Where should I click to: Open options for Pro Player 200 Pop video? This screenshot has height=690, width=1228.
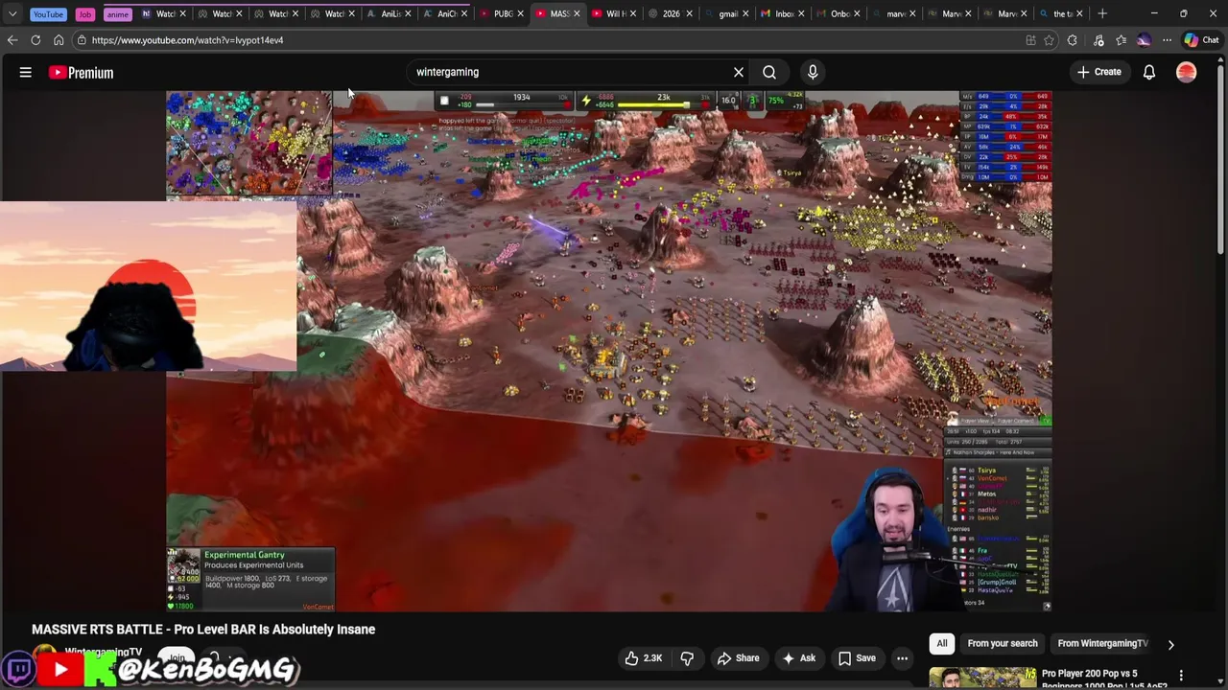(x=1181, y=676)
